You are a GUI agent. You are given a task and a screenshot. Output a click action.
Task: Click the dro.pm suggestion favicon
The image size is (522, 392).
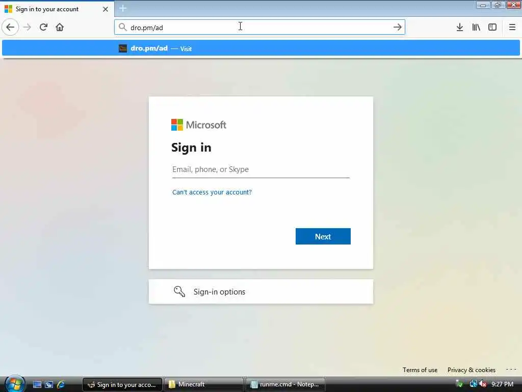122,48
